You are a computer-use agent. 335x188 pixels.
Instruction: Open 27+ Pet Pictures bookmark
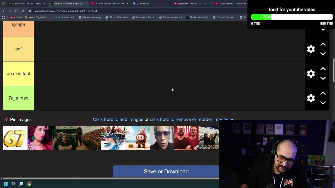click(198, 17)
